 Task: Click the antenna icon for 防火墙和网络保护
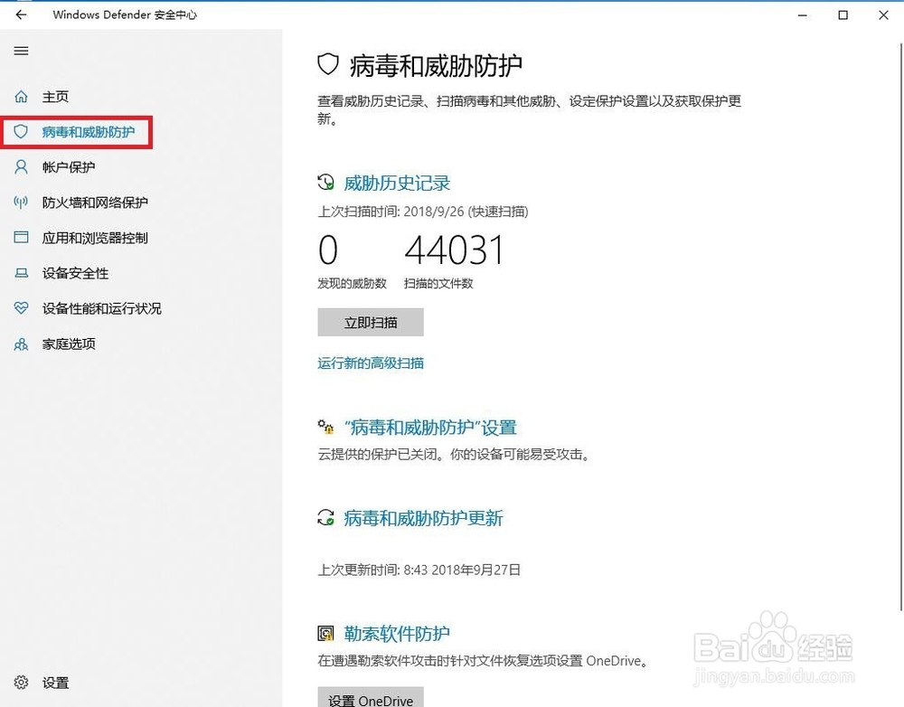21,203
